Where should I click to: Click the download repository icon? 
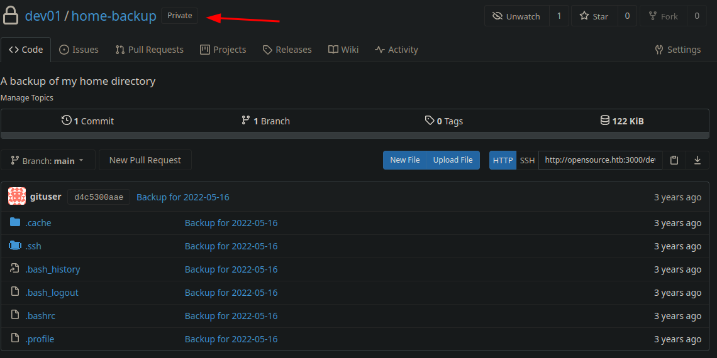click(x=698, y=160)
